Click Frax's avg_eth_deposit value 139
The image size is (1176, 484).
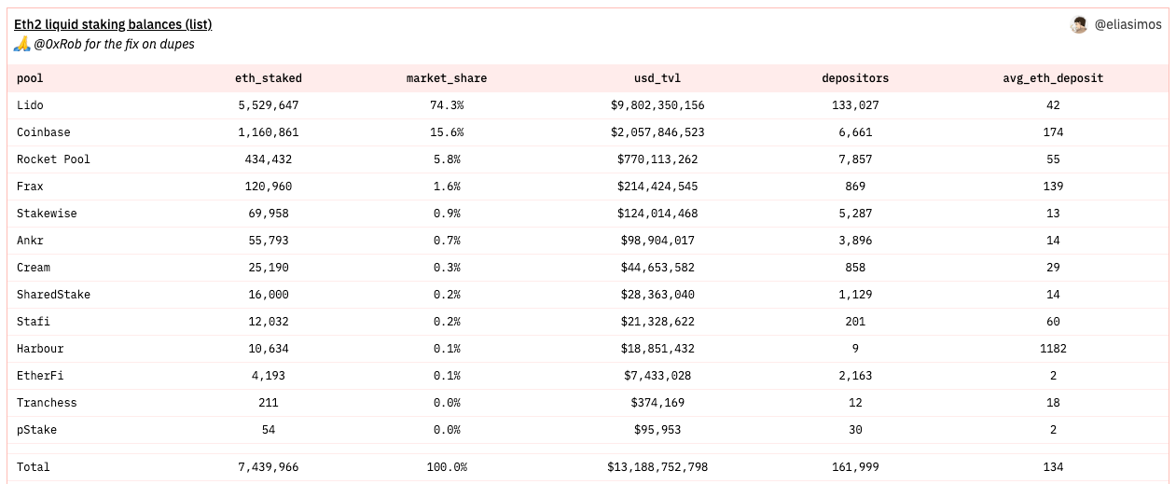(x=1053, y=187)
